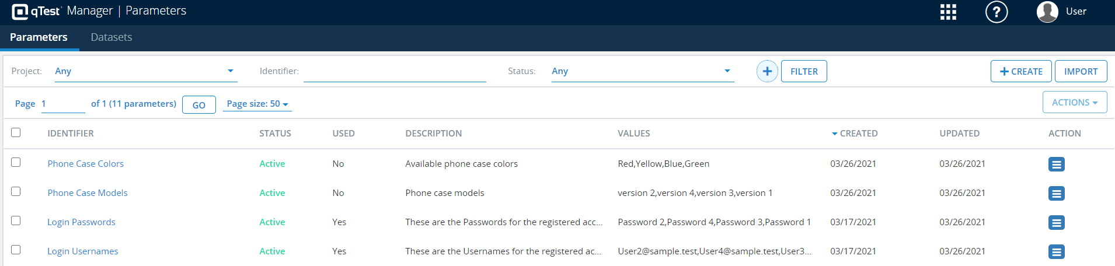Open action menu for Phone Case Models

[x=1056, y=194]
